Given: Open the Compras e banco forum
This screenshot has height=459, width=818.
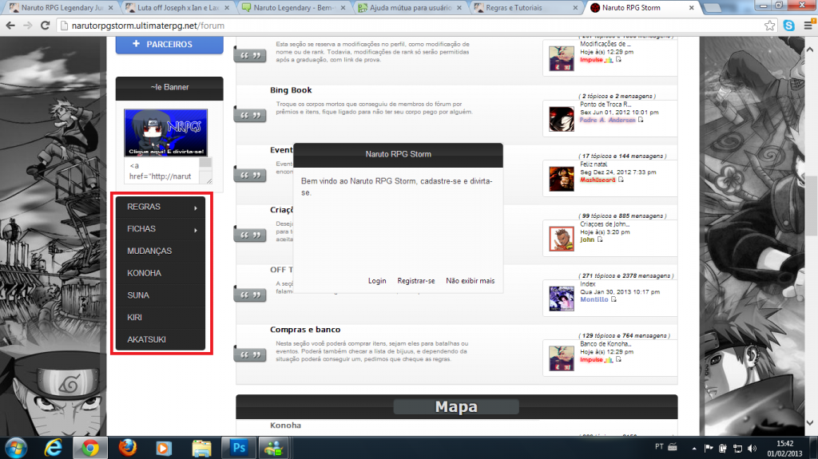Looking at the screenshot, I should coord(305,330).
